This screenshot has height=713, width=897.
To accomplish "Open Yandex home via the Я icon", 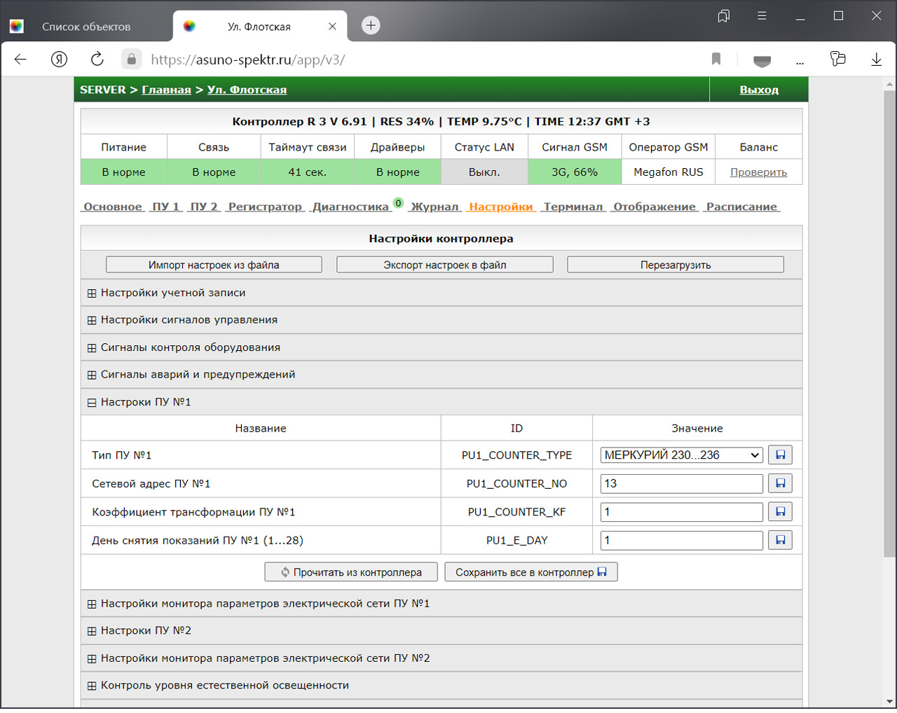I will click(60, 60).
